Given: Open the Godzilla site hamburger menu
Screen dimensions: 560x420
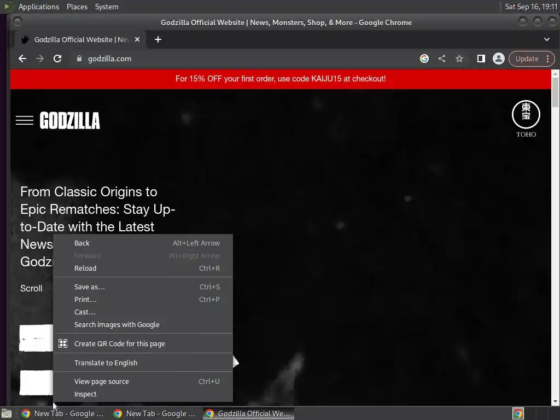Looking at the screenshot, I should coord(25,121).
